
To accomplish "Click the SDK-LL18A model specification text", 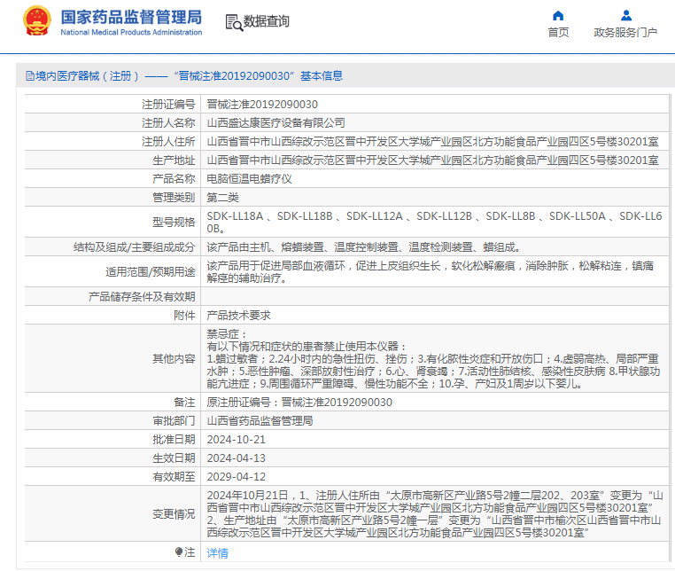I will tap(434, 222).
